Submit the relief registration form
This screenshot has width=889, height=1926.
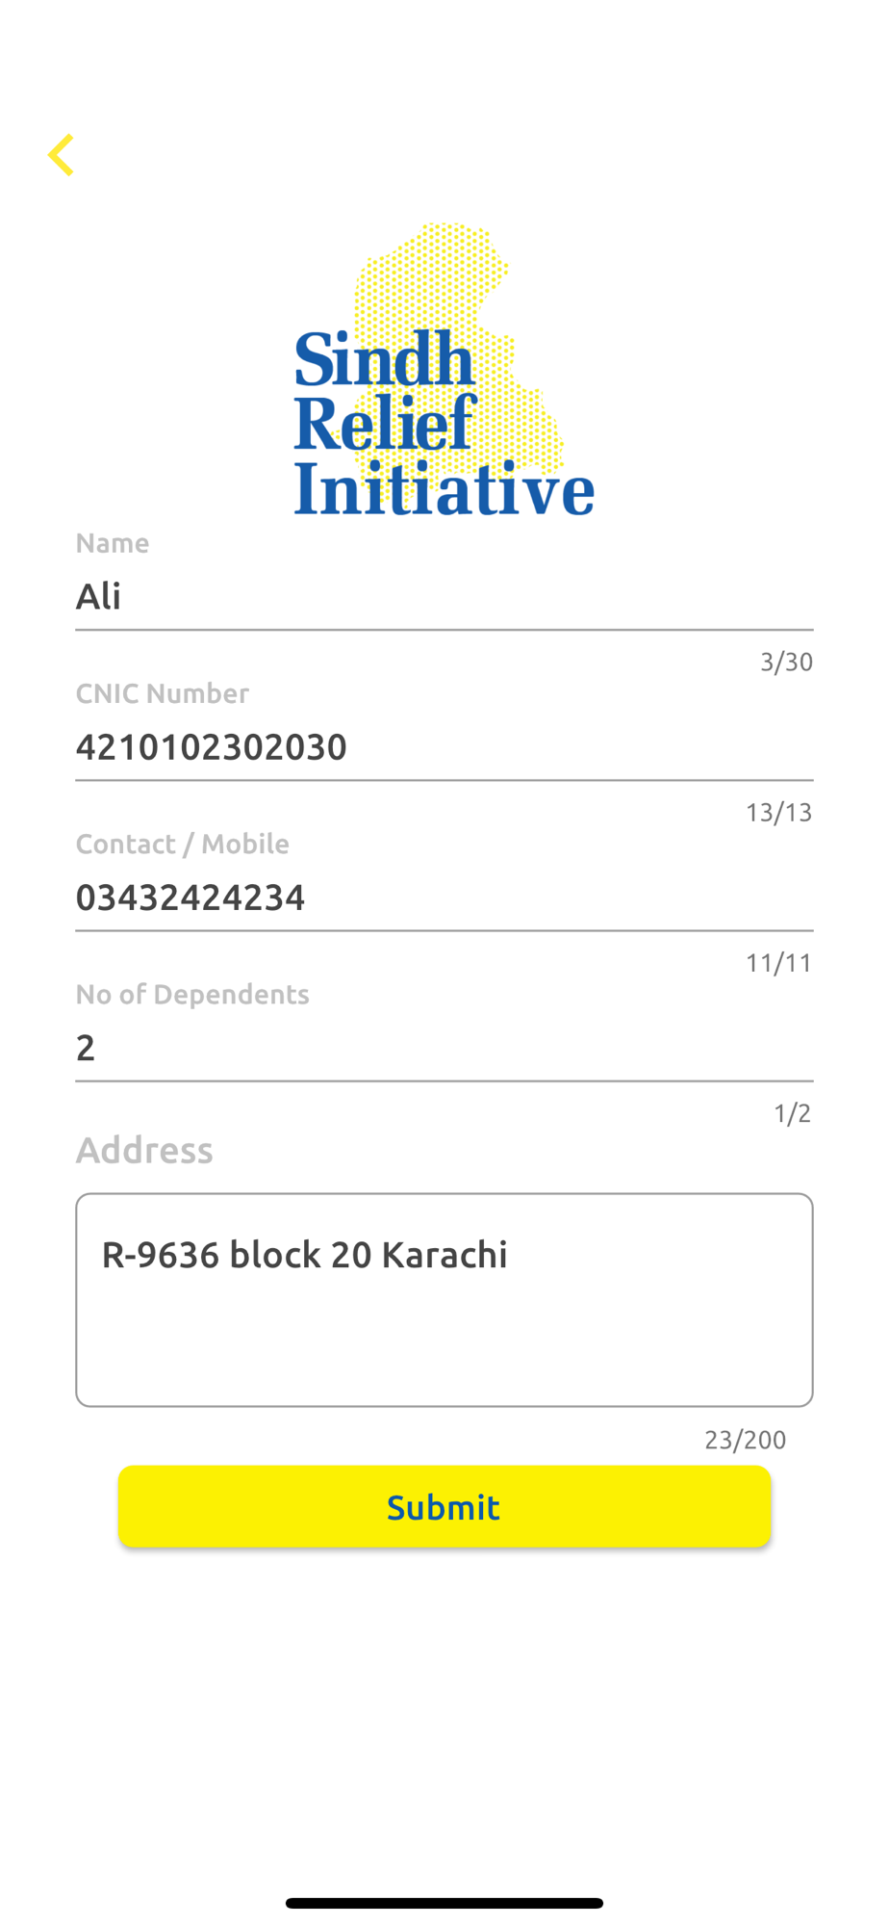click(444, 1506)
